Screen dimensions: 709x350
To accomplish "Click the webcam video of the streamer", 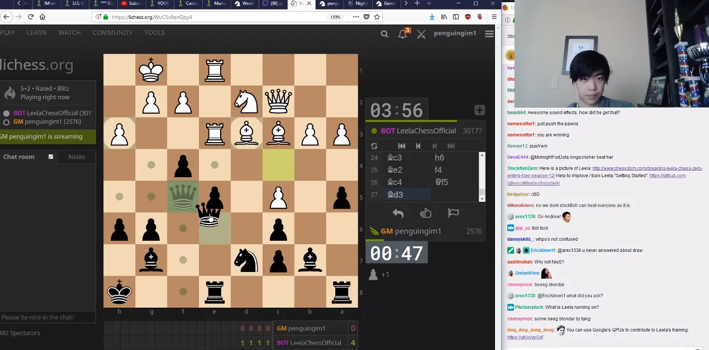I will point(612,54).
